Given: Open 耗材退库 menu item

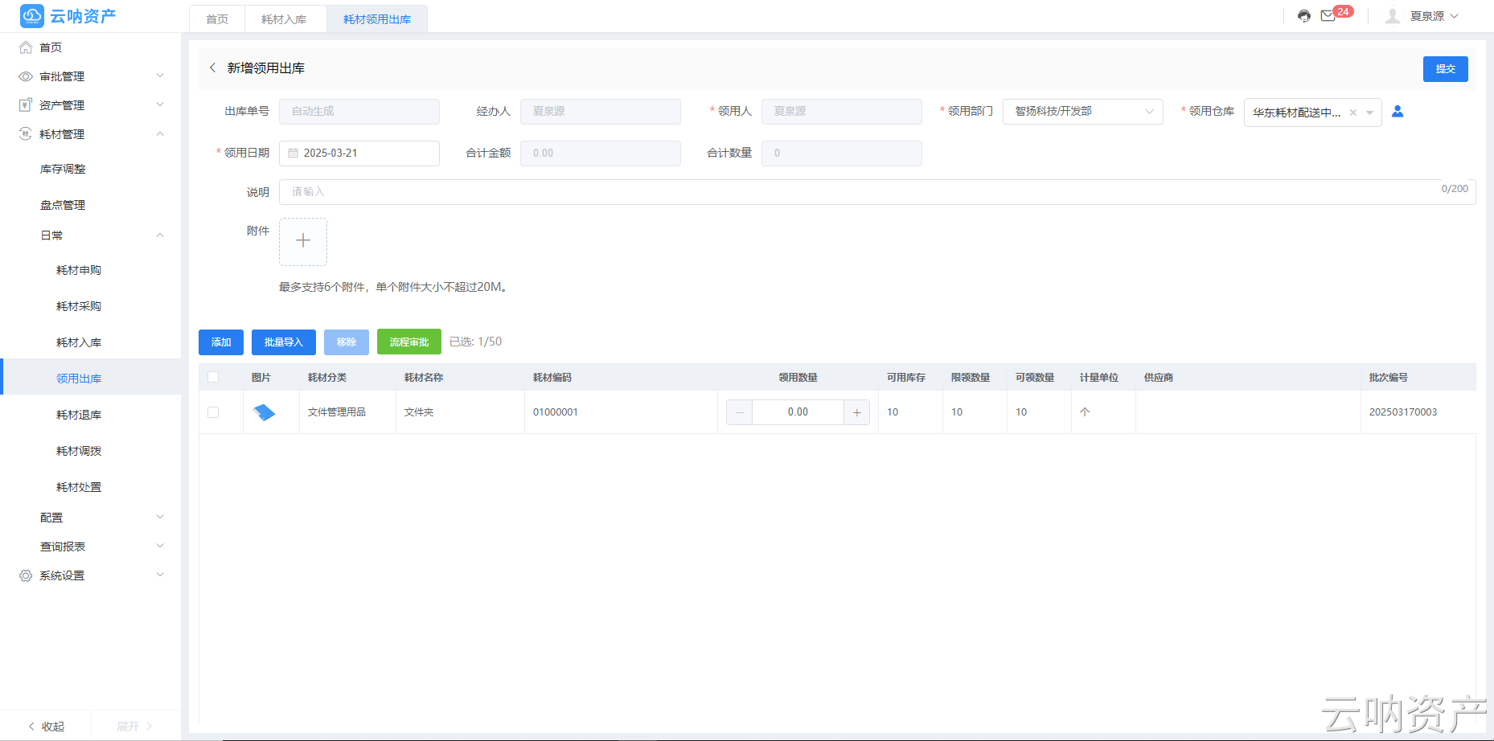Looking at the screenshot, I should click(79, 415).
